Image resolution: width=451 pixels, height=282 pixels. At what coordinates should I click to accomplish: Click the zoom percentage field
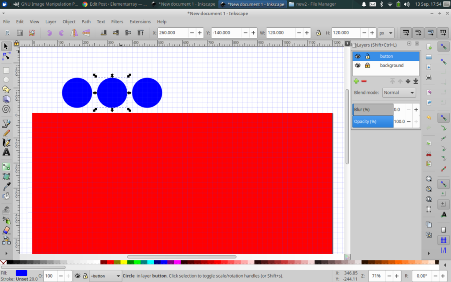[x=376, y=276]
